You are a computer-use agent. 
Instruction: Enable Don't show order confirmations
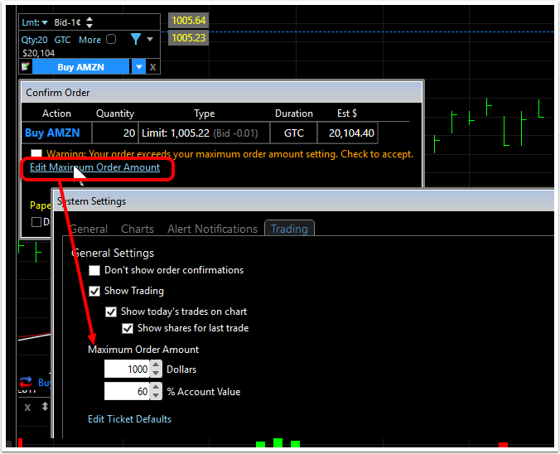pyautogui.click(x=94, y=270)
